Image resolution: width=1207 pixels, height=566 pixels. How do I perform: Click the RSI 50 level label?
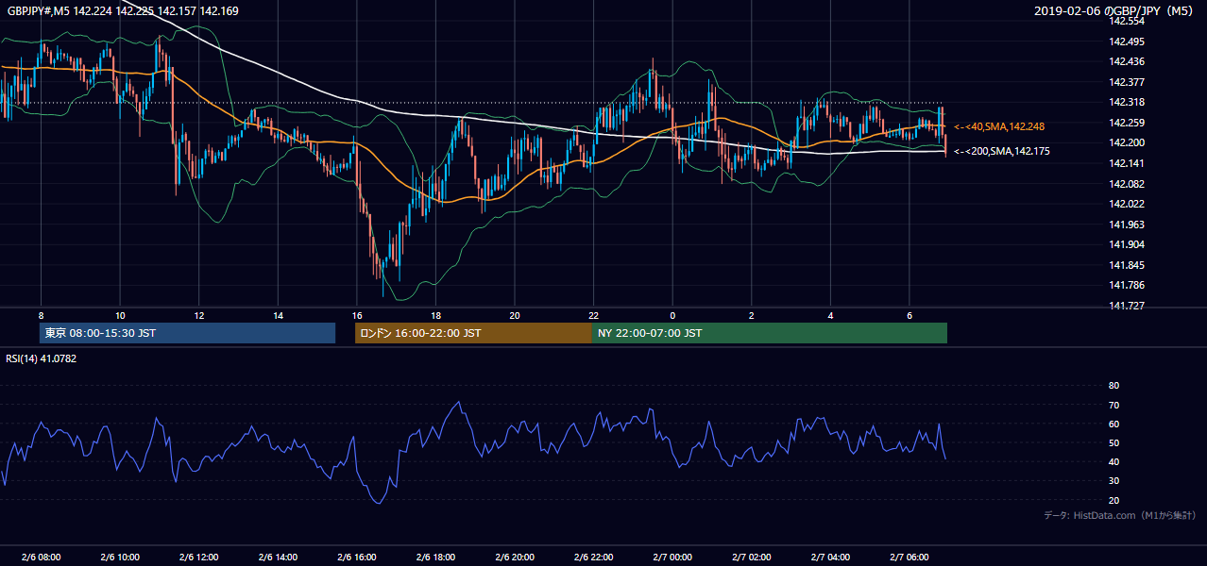pos(1113,442)
